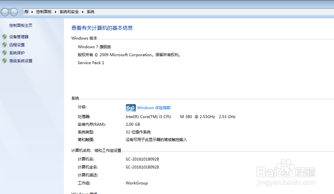The width and height of the screenshot is (334, 194).
Task: Click copyright 2009 Microsoft Corporation text
Action: (129, 55)
